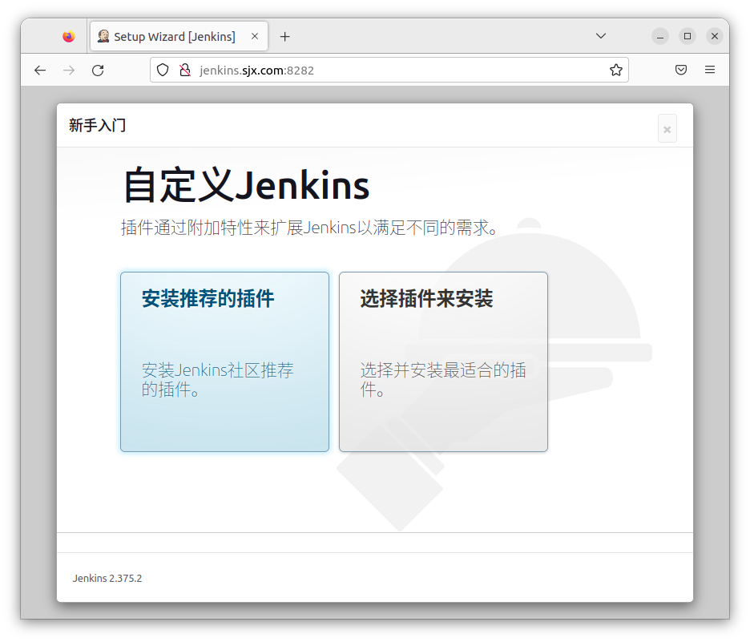Open the tab list dropdown chevron
This screenshot has width=750, height=642.
[x=601, y=35]
